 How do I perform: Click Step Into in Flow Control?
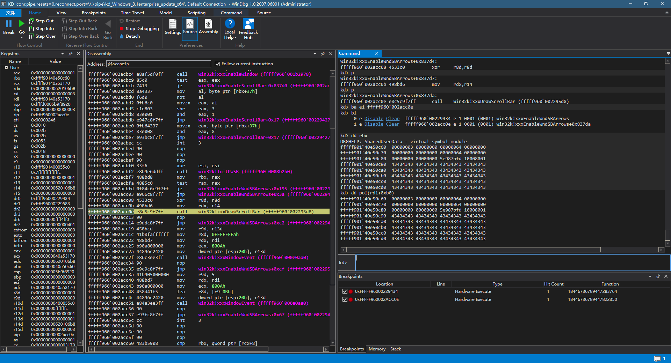(41, 29)
